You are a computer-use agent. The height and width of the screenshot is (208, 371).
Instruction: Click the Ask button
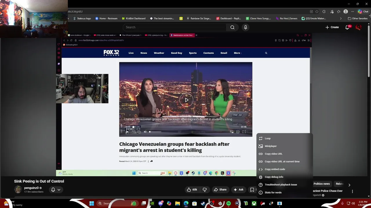coord(238,190)
